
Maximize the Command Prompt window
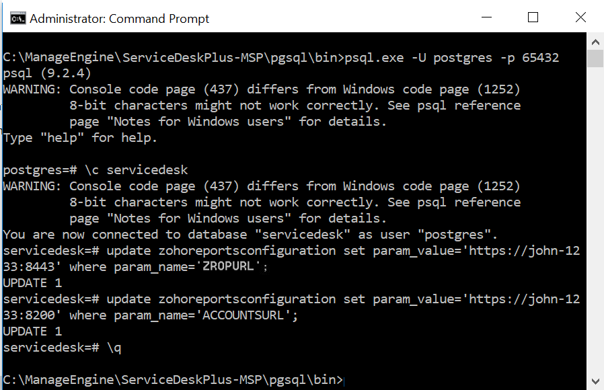click(533, 18)
